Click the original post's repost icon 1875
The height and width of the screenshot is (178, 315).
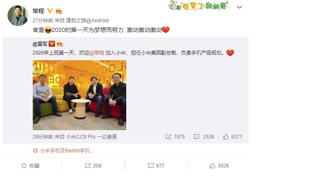(175, 137)
